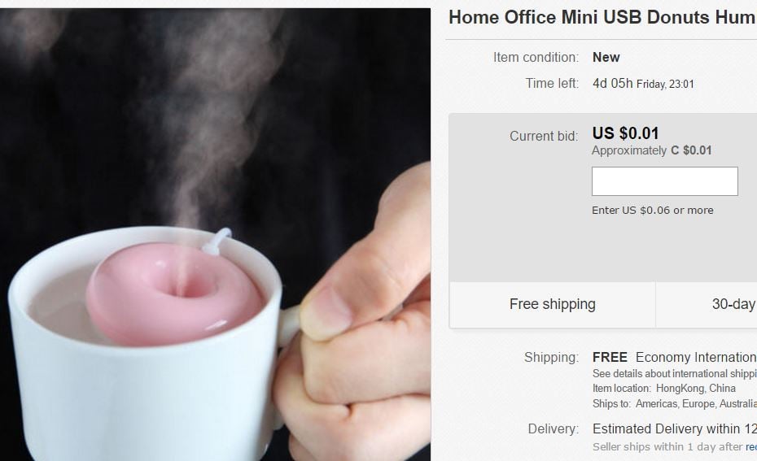Click the 4d 05h time left value
This screenshot has width=757, height=461.
(612, 84)
